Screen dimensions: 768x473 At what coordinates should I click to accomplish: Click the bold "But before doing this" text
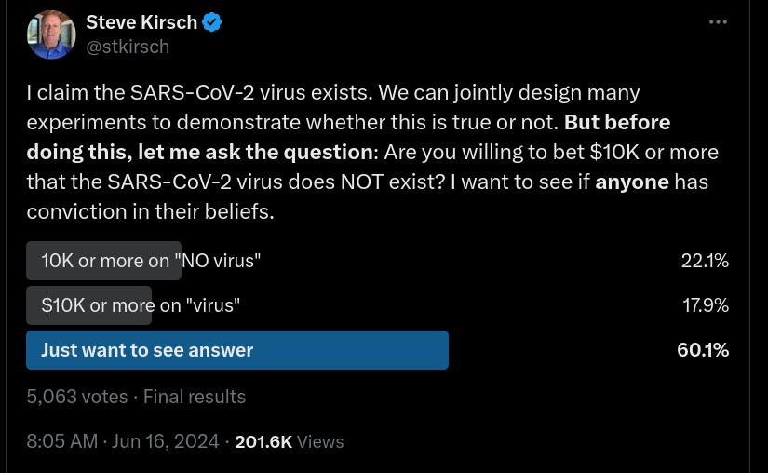pos(616,122)
